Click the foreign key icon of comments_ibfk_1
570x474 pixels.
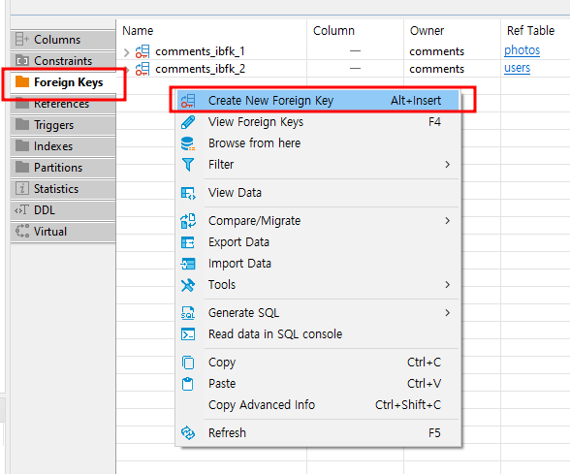coord(142,51)
